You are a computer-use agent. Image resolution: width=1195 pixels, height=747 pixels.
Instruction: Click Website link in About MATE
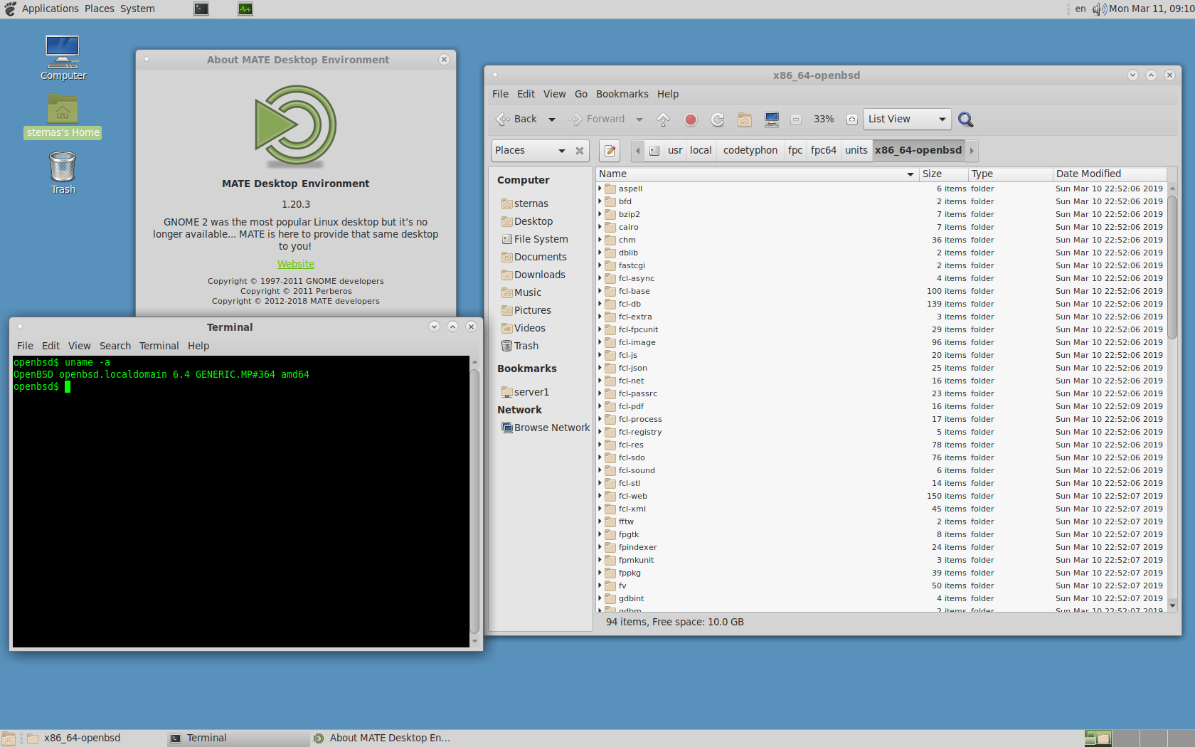pyautogui.click(x=296, y=264)
